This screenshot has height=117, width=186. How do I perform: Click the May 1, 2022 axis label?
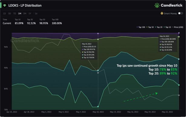tap(46, 112)
